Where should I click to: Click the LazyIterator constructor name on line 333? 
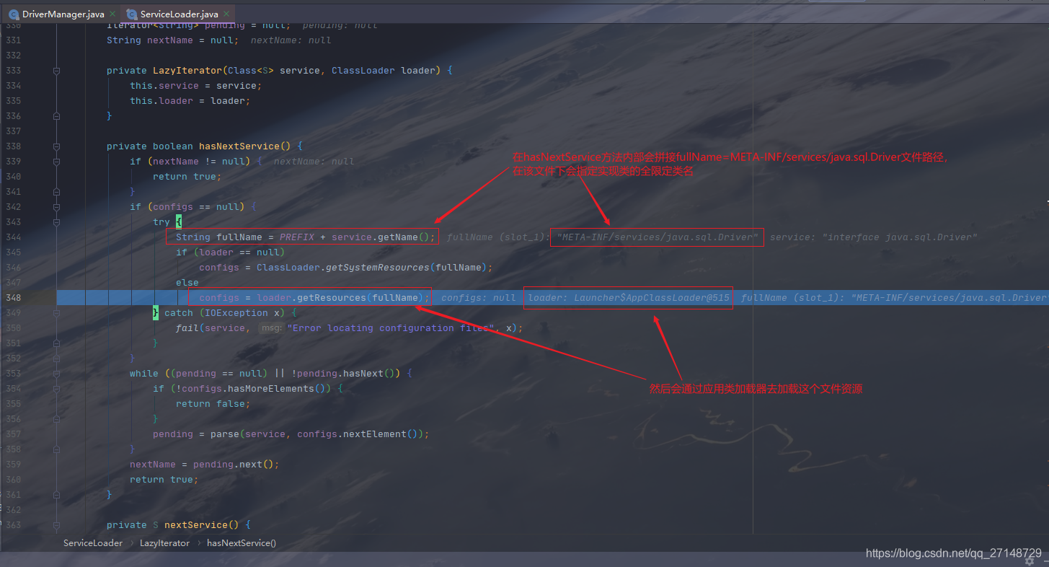187,71
